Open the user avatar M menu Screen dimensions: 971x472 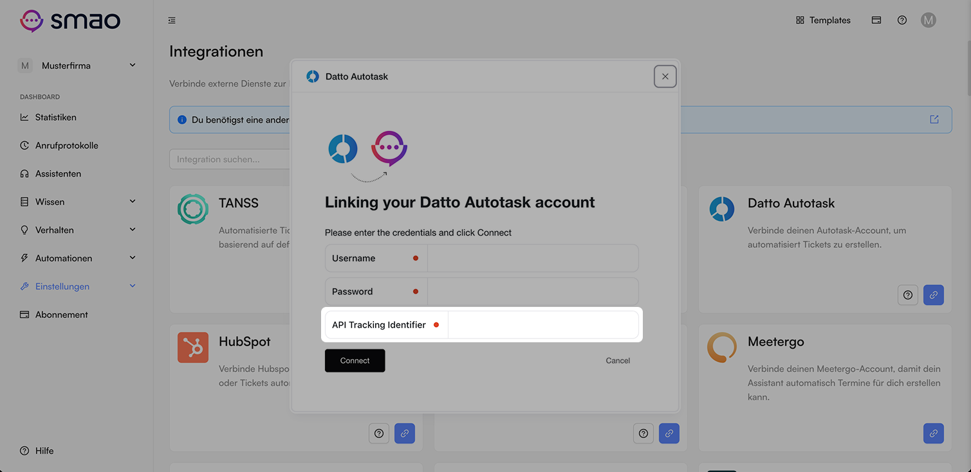tap(928, 21)
